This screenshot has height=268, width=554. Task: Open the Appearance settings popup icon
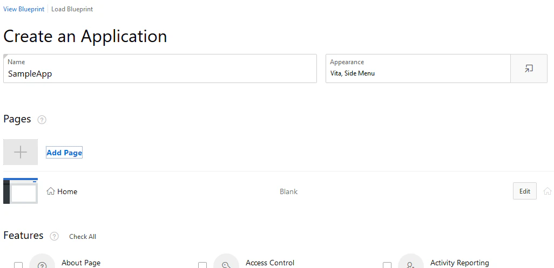[x=529, y=68]
